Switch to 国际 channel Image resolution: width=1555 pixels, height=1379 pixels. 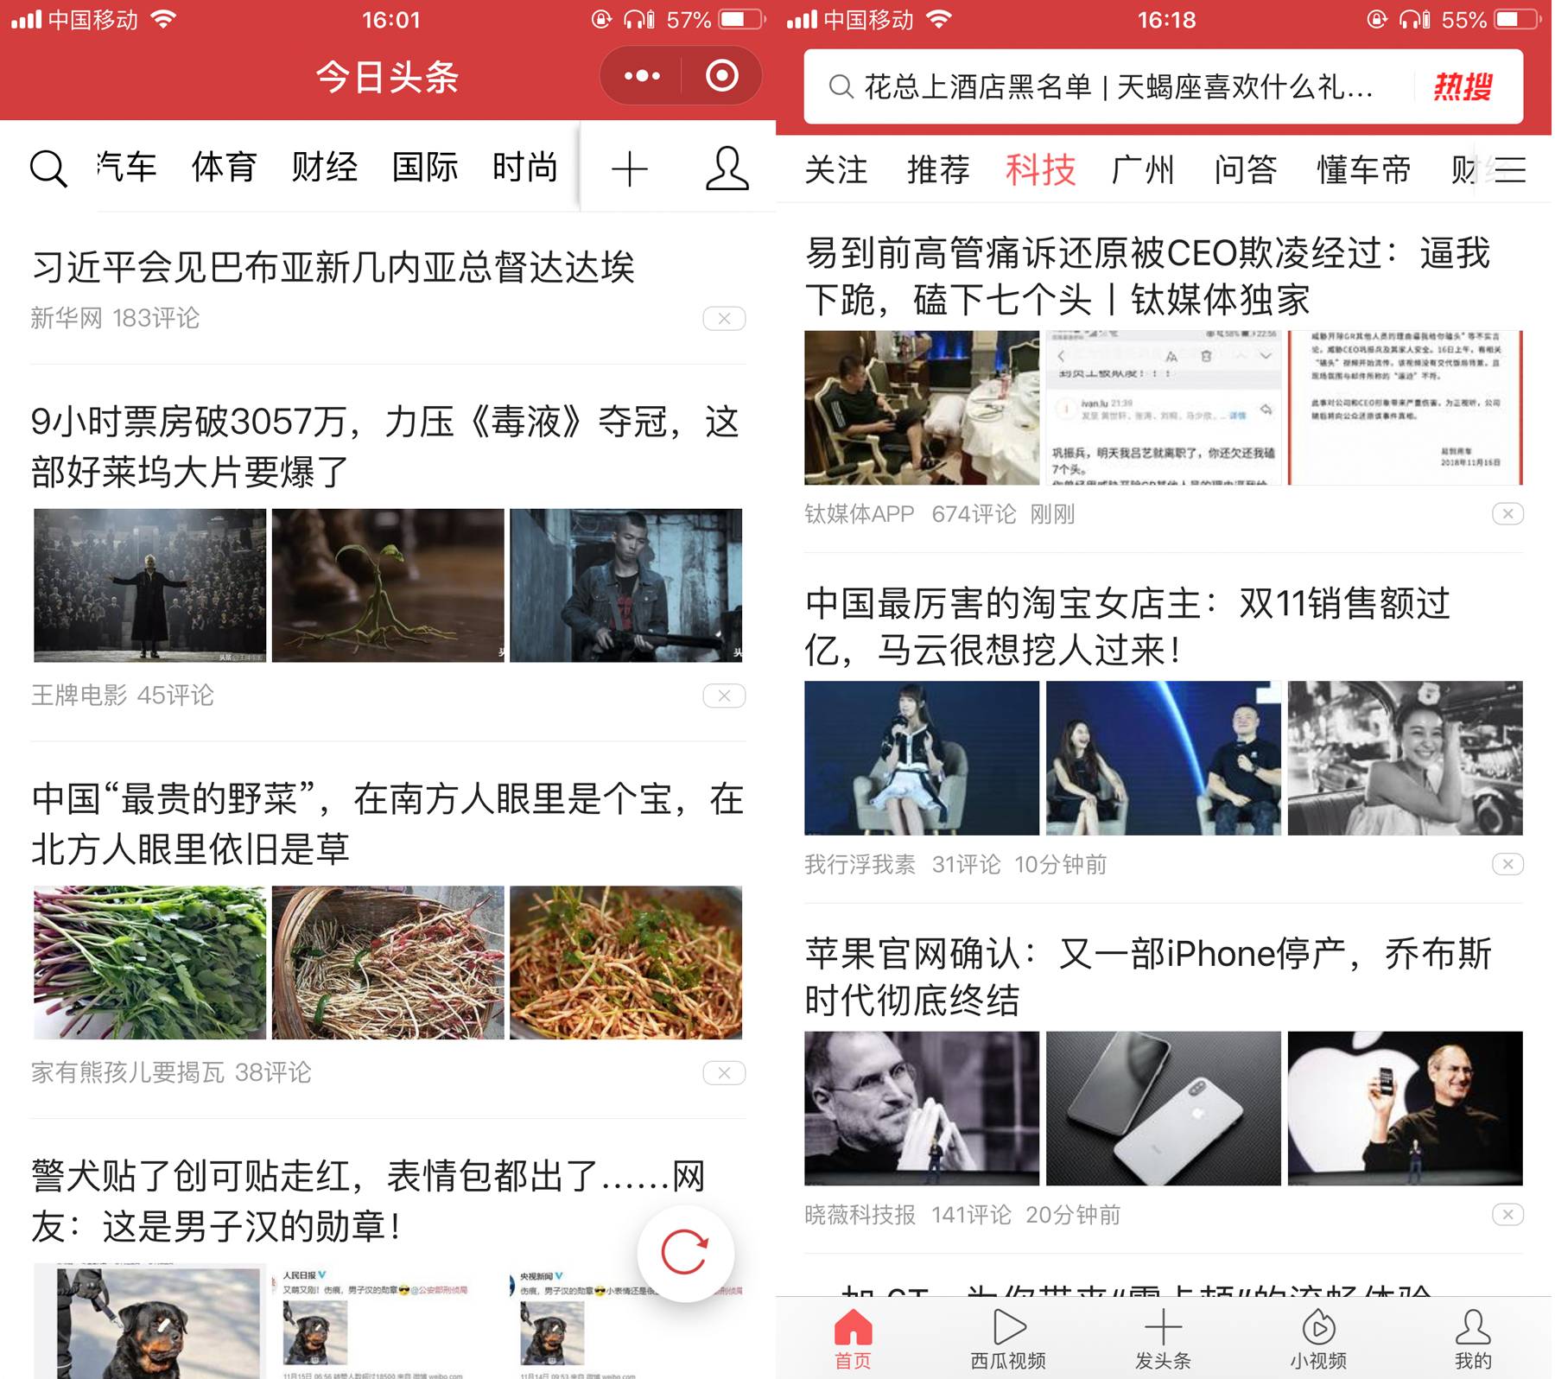click(x=425, y=168)
